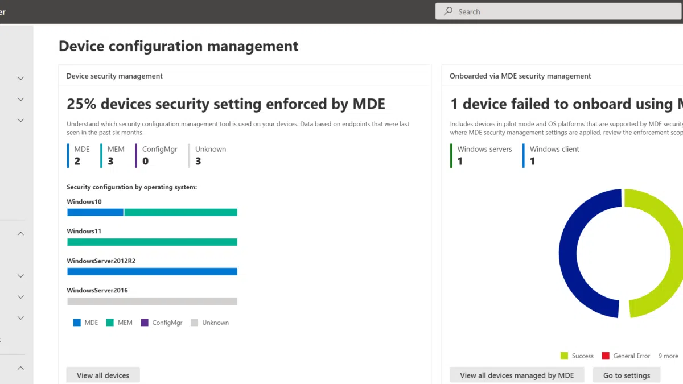Click View all devices managed by MDE
The width and height of the screenshot is (683, 384).
coord(517,375)
